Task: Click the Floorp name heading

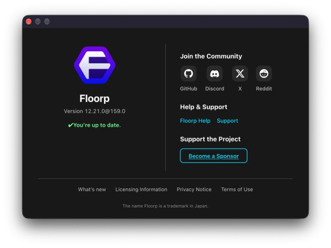Action: click(95, 98)
